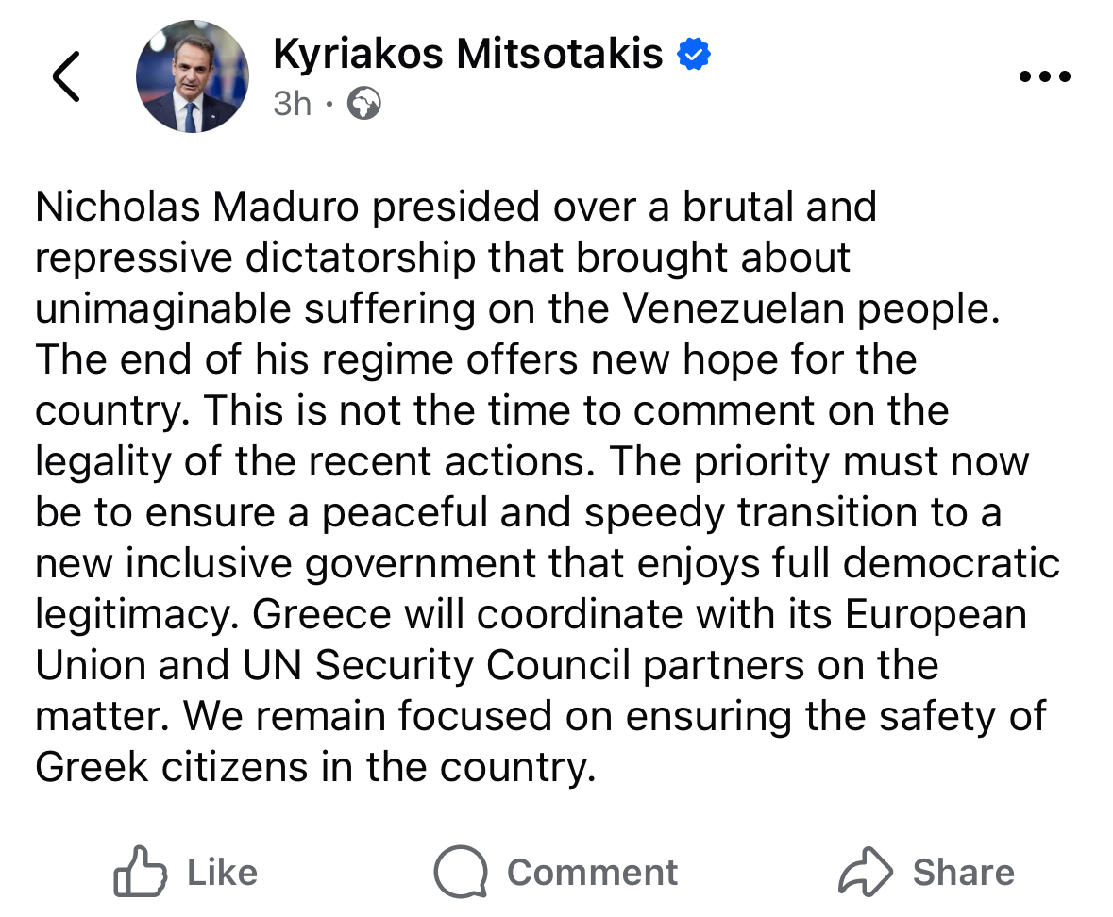Click the globe public privacy icon
The height and width of the screenshot is (917, 1113).
[x=363, y=104]
